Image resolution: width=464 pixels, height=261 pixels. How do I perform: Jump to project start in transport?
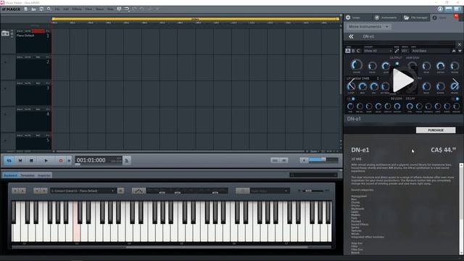[x=20, y=160]
